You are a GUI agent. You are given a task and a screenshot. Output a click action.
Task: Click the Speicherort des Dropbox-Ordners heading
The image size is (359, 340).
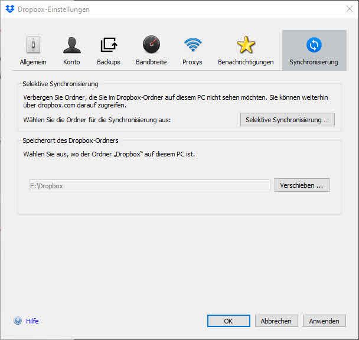coord(70,140)
